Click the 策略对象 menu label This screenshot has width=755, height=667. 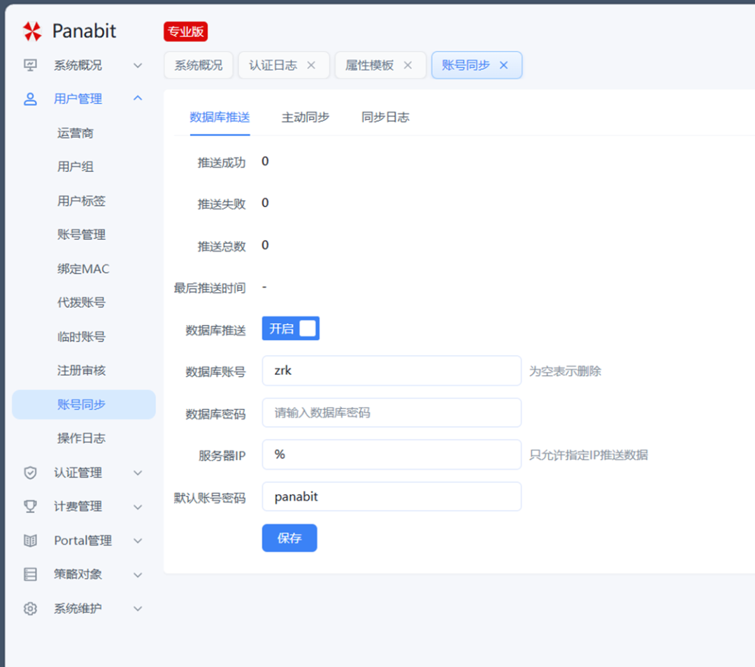[x=78, y=574]
